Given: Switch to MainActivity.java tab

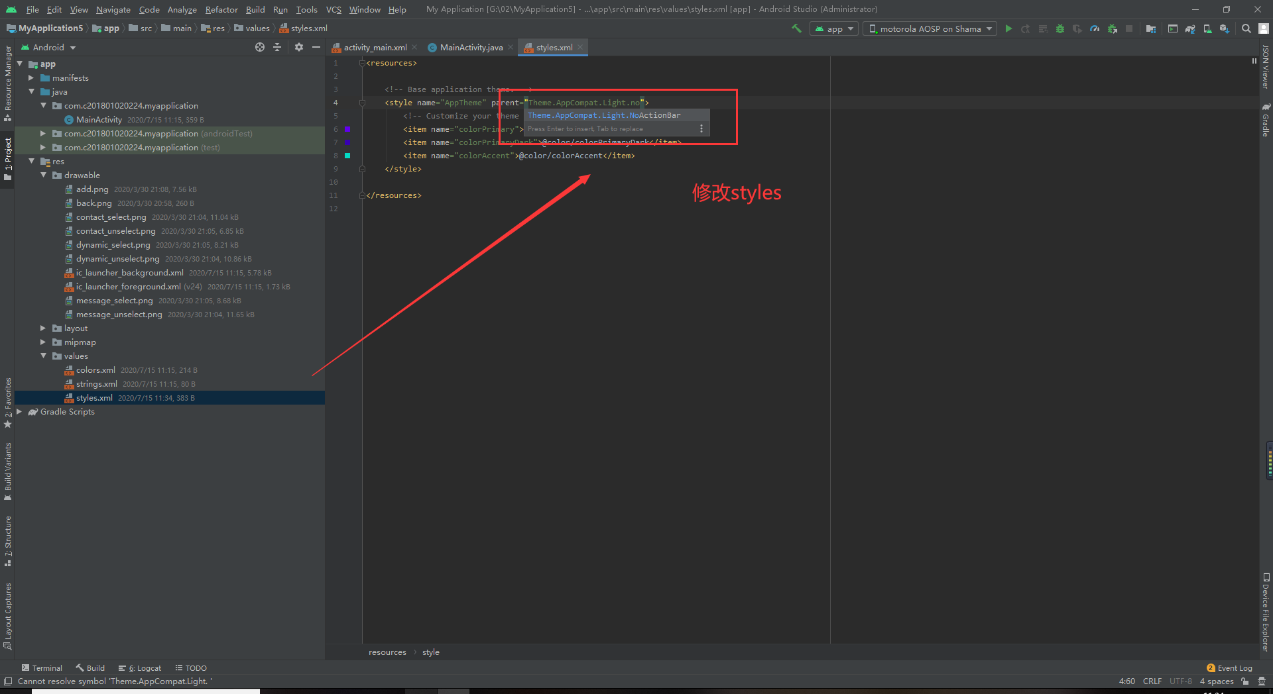Looking at the screenshot, I should [x=471, y=47].
